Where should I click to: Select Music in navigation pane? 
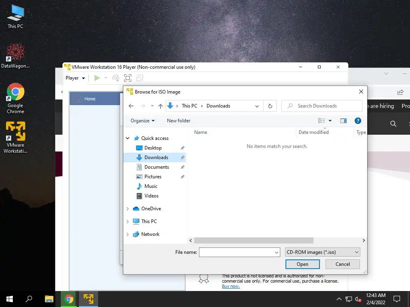(x=151, y=186)
